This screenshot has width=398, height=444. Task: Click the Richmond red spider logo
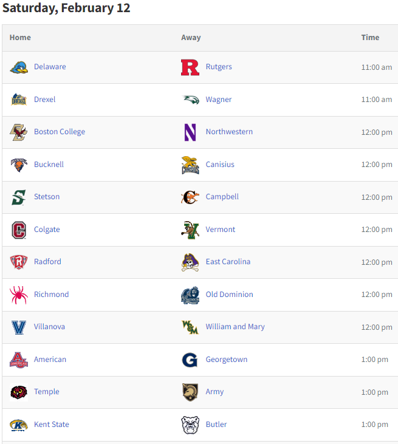tap(19, 295)
